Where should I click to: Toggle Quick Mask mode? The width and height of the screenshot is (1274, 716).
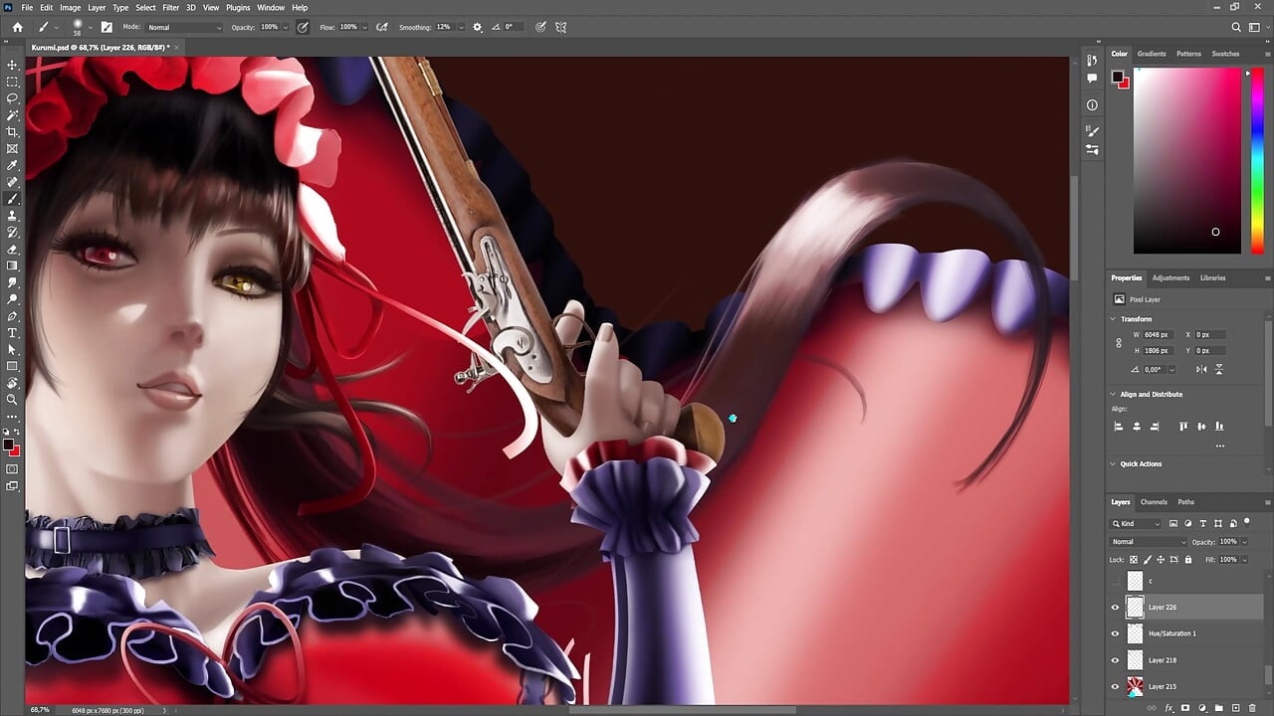point(13,469)
